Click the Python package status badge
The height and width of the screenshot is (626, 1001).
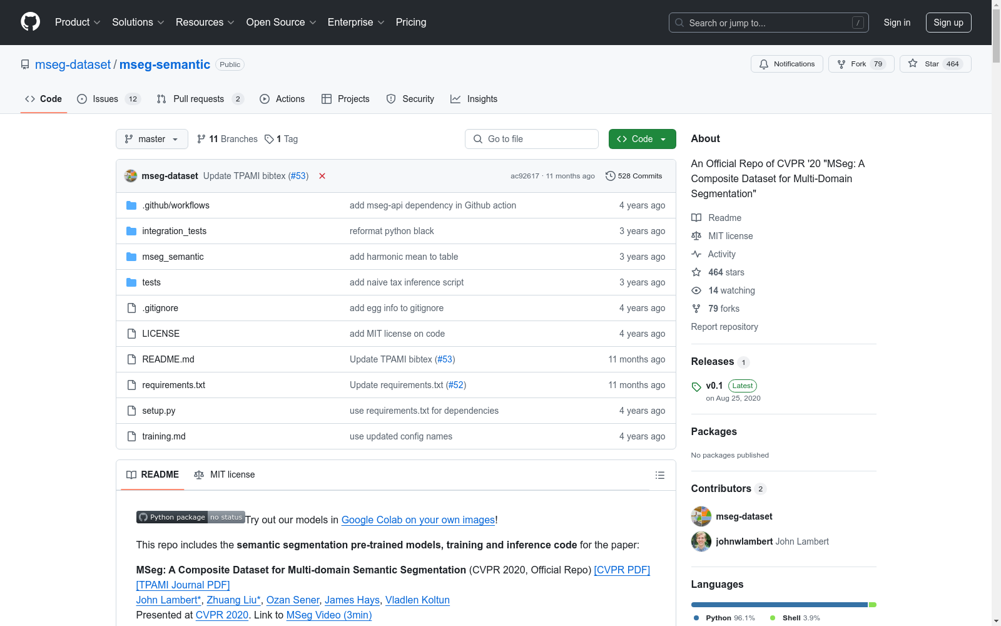pos(191,517)
